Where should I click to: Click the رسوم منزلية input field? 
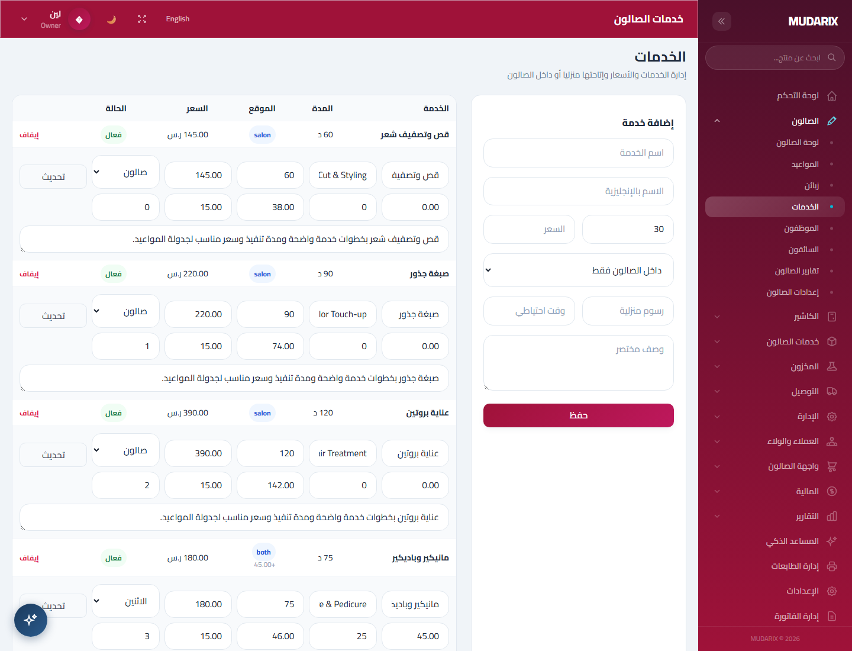point(628,311)
